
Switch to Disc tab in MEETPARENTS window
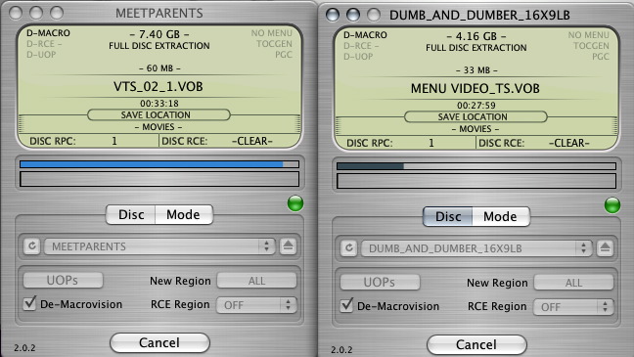(131, 214)
